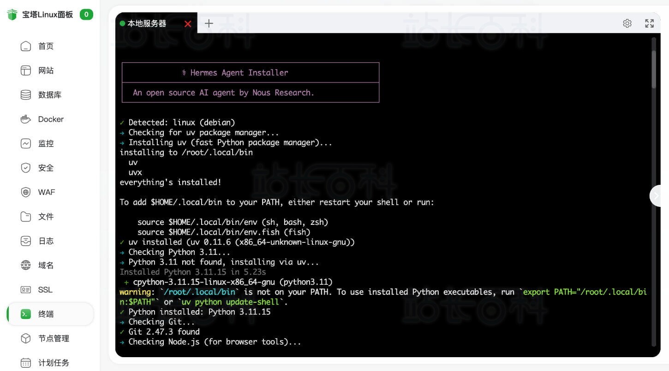Screen dimensions: 669x371
Task: Click the 安全 shield icon
Action: 26,168
